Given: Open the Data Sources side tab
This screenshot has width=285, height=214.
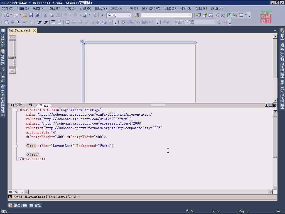Looking at the screenshot, I should (x=3, y=57).
